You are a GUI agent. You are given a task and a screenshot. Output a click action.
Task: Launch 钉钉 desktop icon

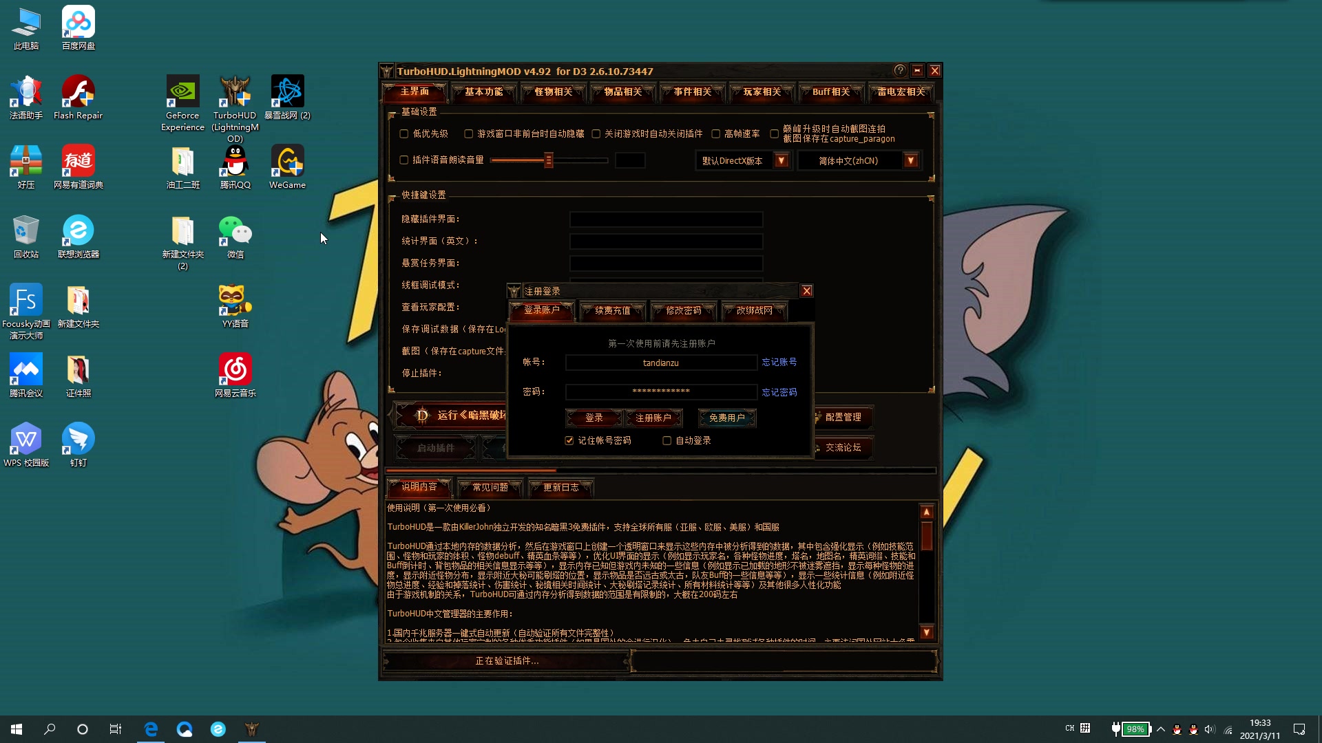point(78,446)
